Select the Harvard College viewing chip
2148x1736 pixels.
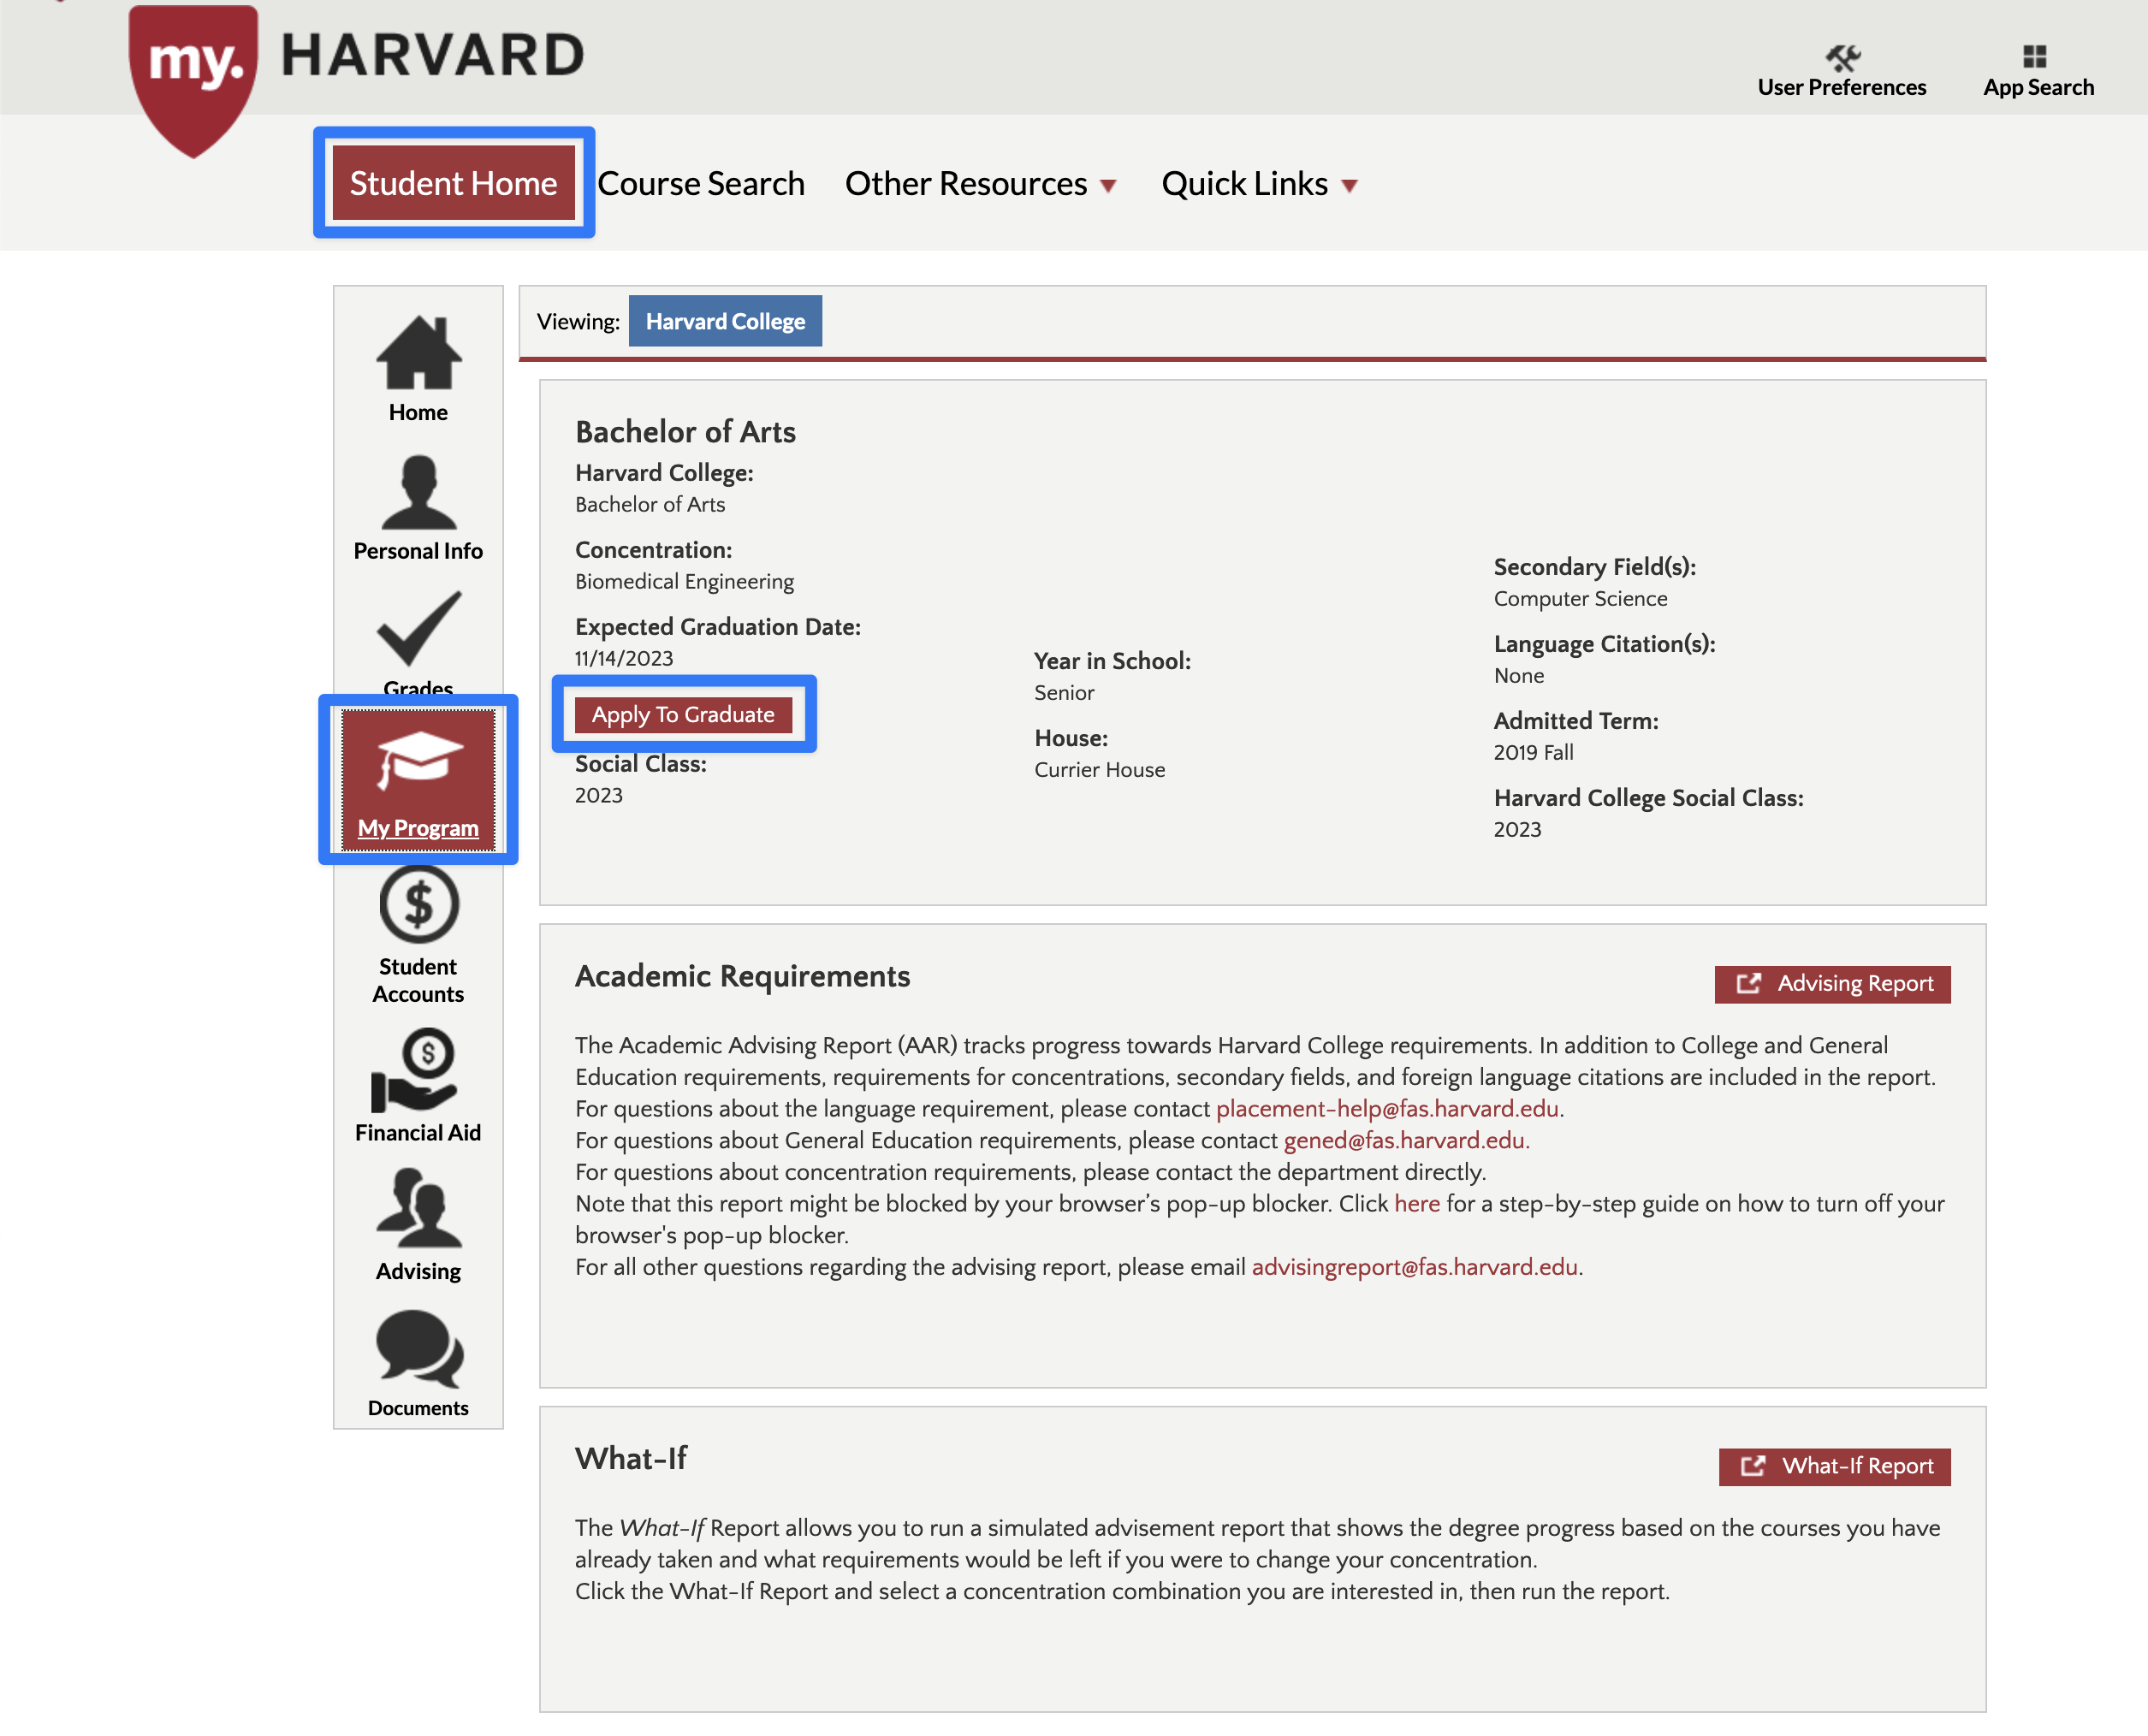[724, 321]
